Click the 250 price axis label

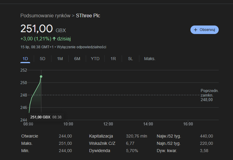(24, 83)
